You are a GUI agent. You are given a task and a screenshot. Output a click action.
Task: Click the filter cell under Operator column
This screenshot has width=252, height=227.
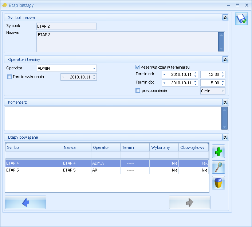click(106, 155)
